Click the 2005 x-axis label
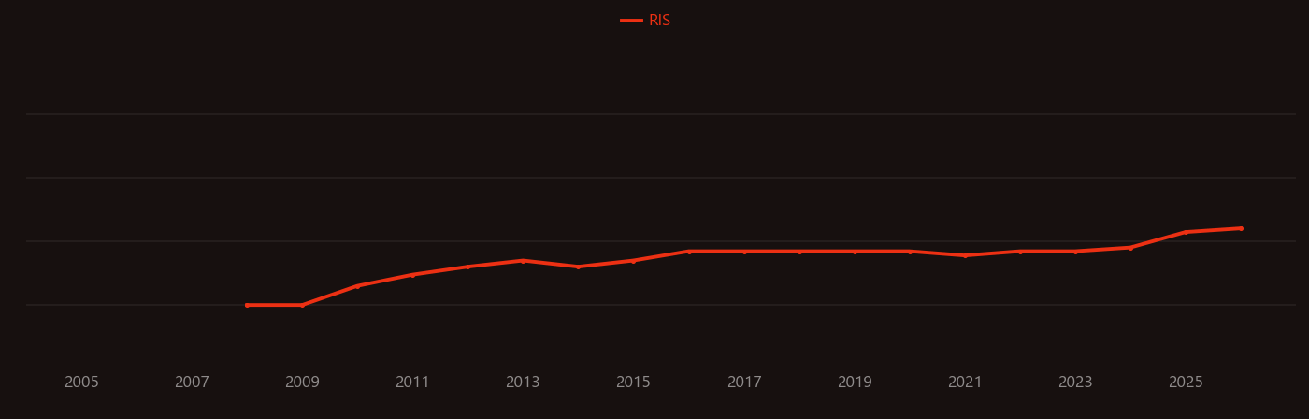The height and width of the screenshot is (419, 1309). click(81, 383)
